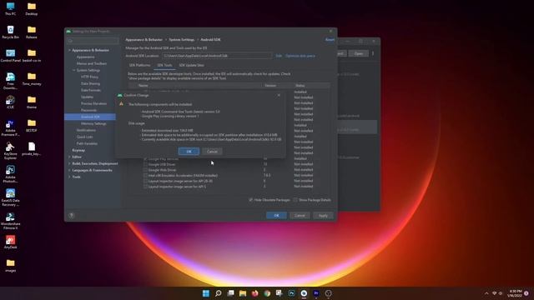This screenshot has height=300, width=534.
Task: Click Cancel in the Confirm Change dialog
Action: (212, 152)
